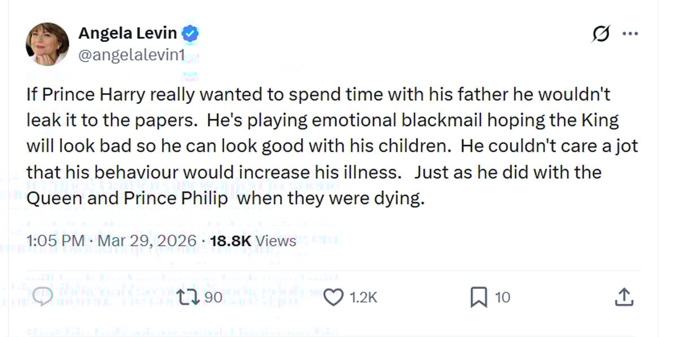Click the line starting 'will look bad'
Viewport: 678px width, 337px height.
pos(332,146)
